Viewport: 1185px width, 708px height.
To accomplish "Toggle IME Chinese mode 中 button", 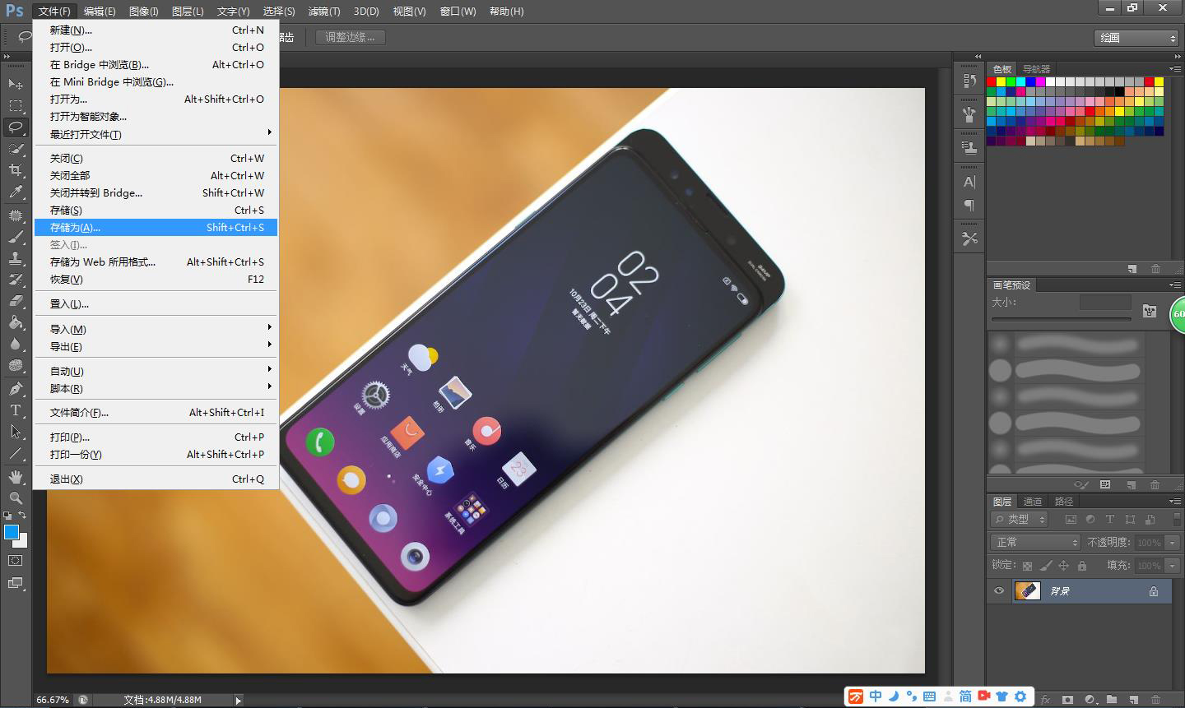I will 876,696.
